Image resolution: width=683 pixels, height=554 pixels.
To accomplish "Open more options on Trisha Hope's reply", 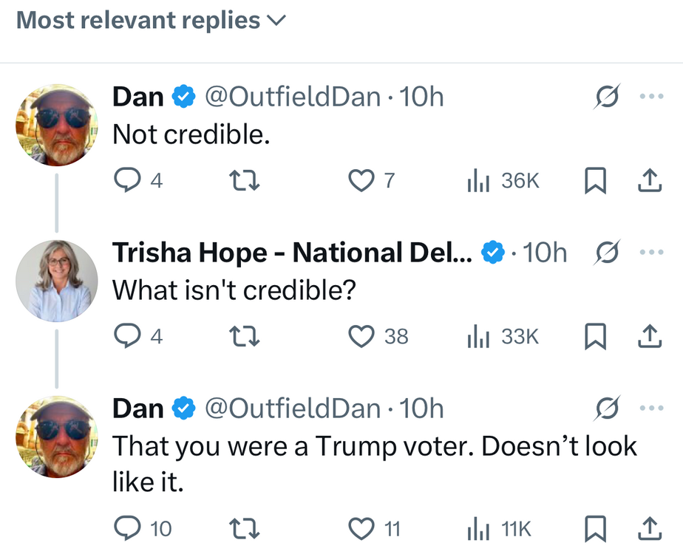I will pos(651,253).
